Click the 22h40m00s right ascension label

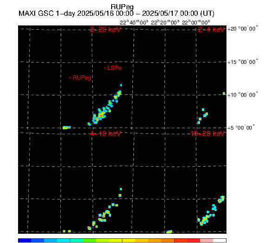(x=134, y=22)
